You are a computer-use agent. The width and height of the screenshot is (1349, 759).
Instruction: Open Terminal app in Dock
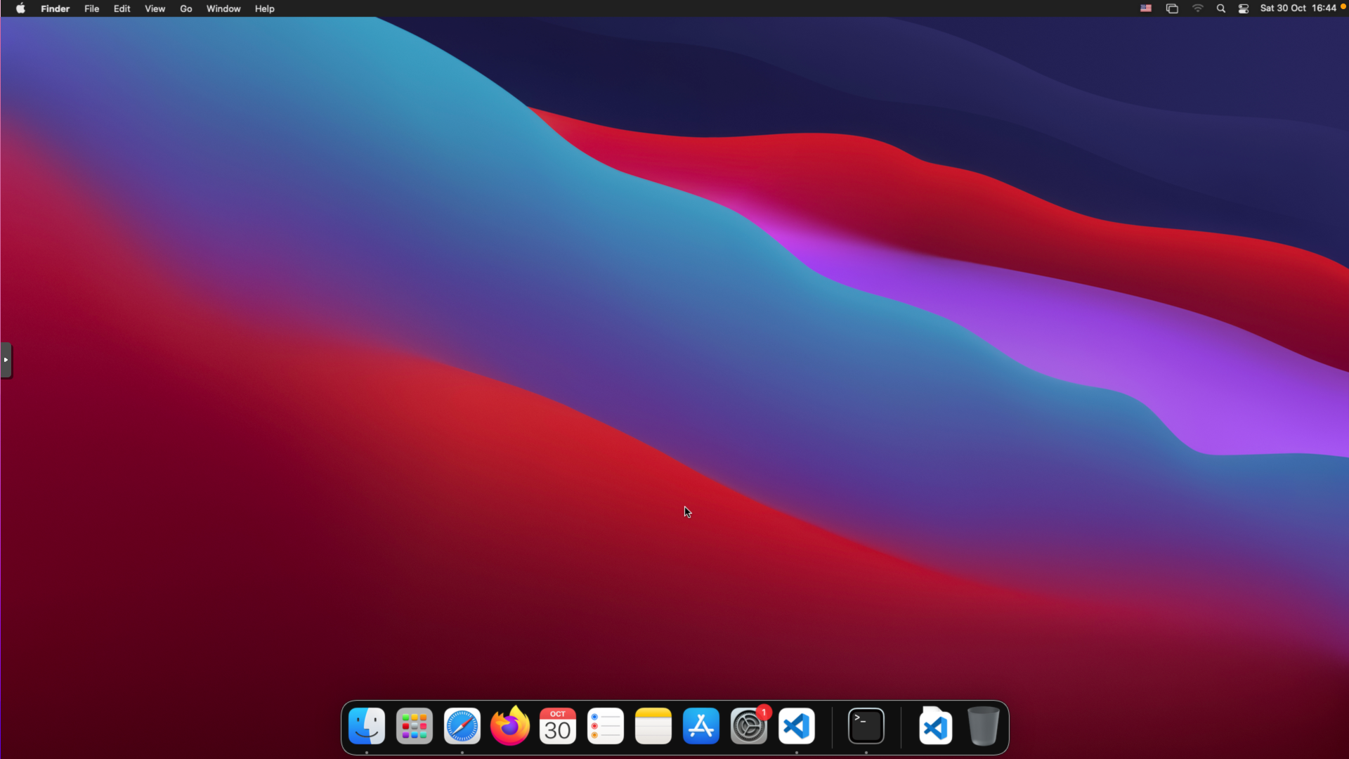pos(866,726)
